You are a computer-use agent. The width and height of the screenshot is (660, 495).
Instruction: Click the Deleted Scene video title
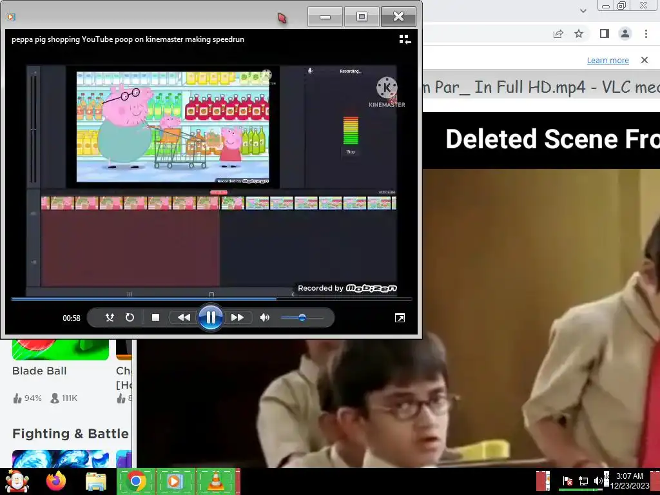(x=552, y=139)
